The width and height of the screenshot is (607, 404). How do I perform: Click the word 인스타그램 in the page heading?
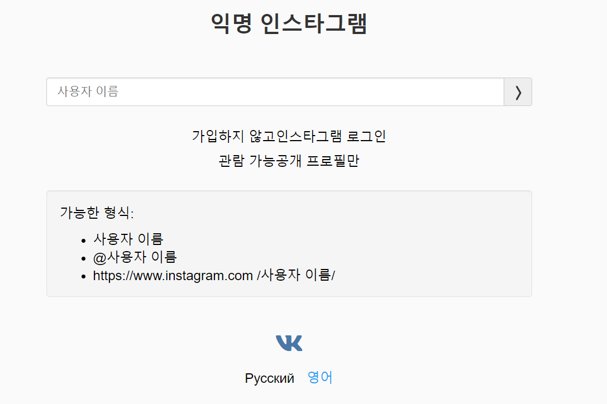click(314, 23)
